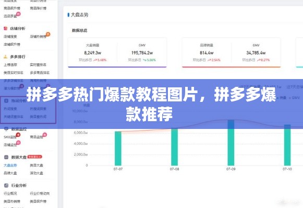Open SKU监控 in 数据监控
The height and width of the screenshot is (208, 303).
pyautogui.click(x=10, y=137)
